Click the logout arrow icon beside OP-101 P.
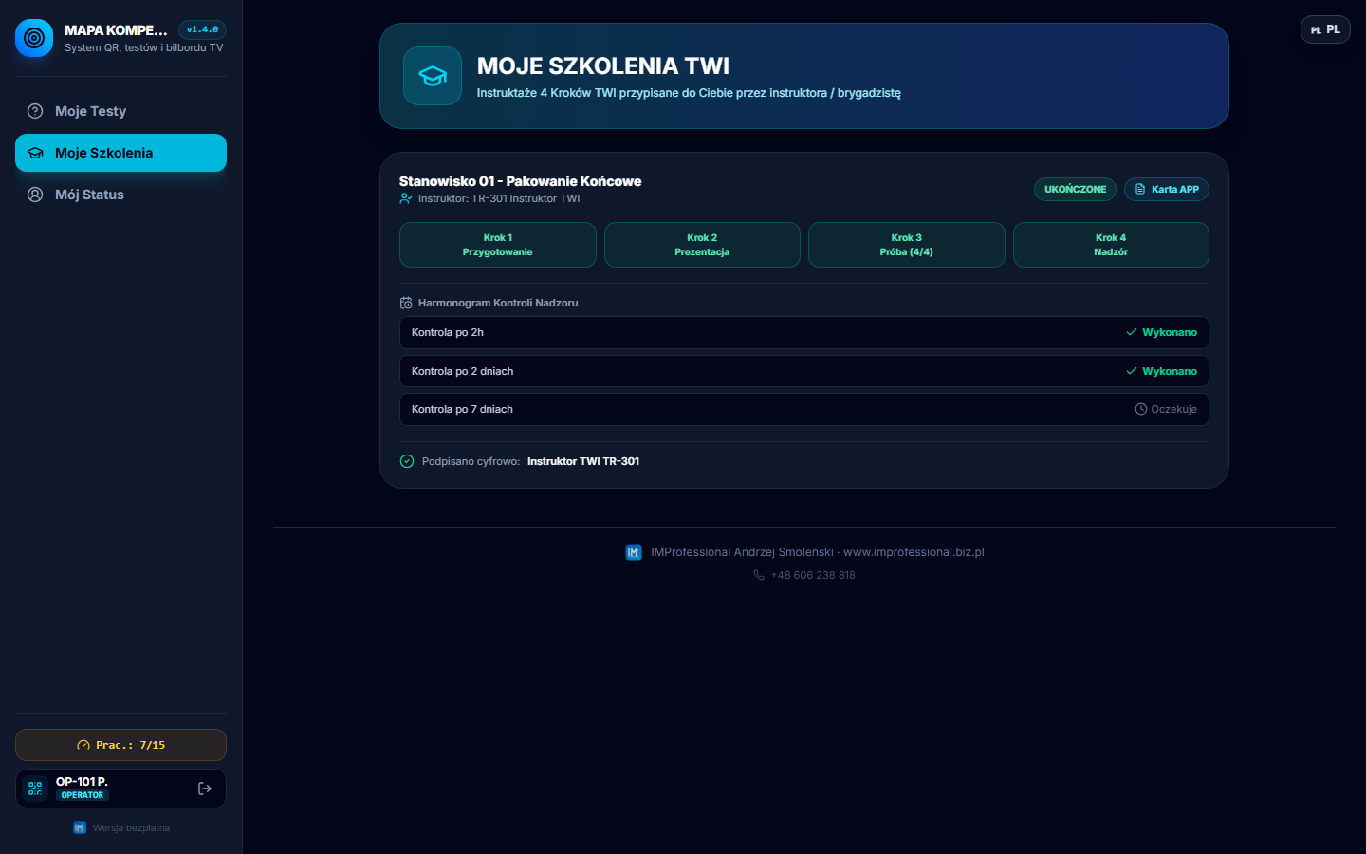Screen dimensions: 1366x854 pyautogui.click(x=205, y=789)
